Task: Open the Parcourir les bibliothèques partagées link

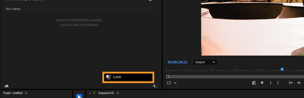Action: click(79, 20)
